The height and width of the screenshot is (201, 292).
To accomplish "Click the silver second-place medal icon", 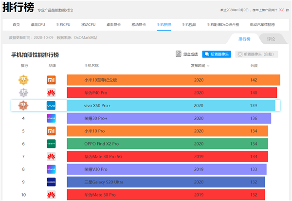I will tap(23, 92).
